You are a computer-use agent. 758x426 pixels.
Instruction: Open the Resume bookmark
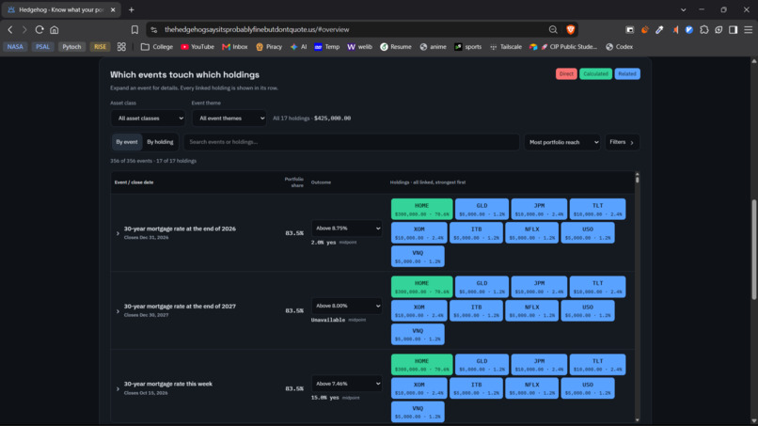pos(396,47)
